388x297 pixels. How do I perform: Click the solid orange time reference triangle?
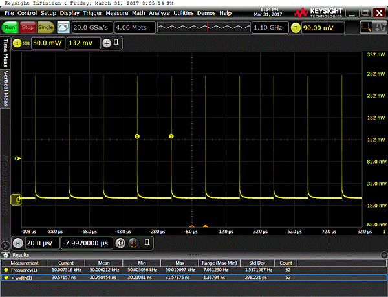pos(206,226)
